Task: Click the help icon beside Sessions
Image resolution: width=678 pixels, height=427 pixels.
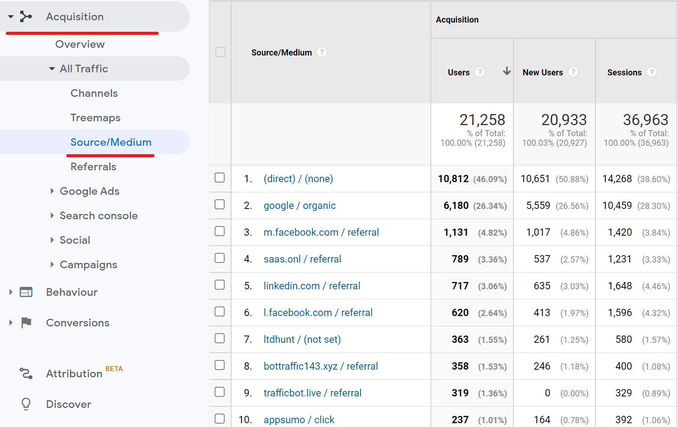Action: click(x=651, y=72)
